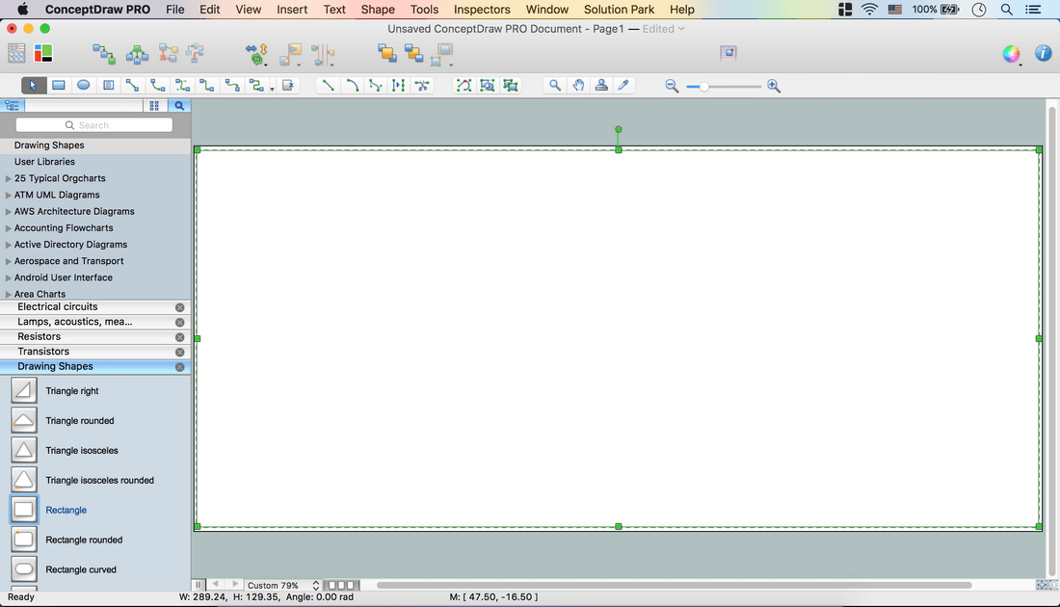Click the zoom in magnifier icon
The height and width of the screenshot is (607, 1060).
tap(774, 86)
